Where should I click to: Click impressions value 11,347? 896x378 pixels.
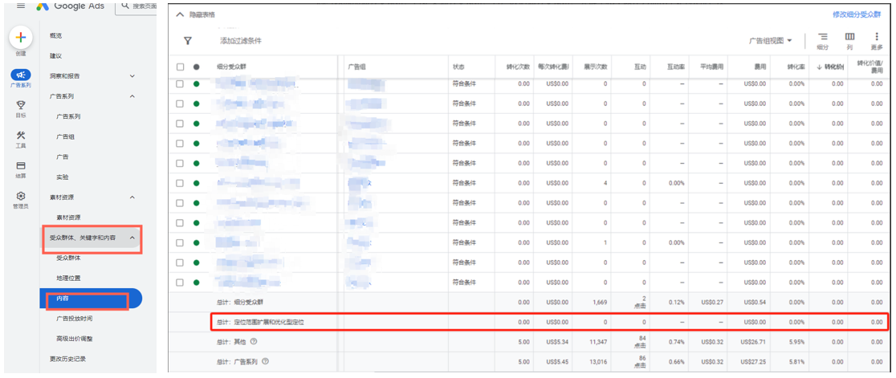point(598,341)
